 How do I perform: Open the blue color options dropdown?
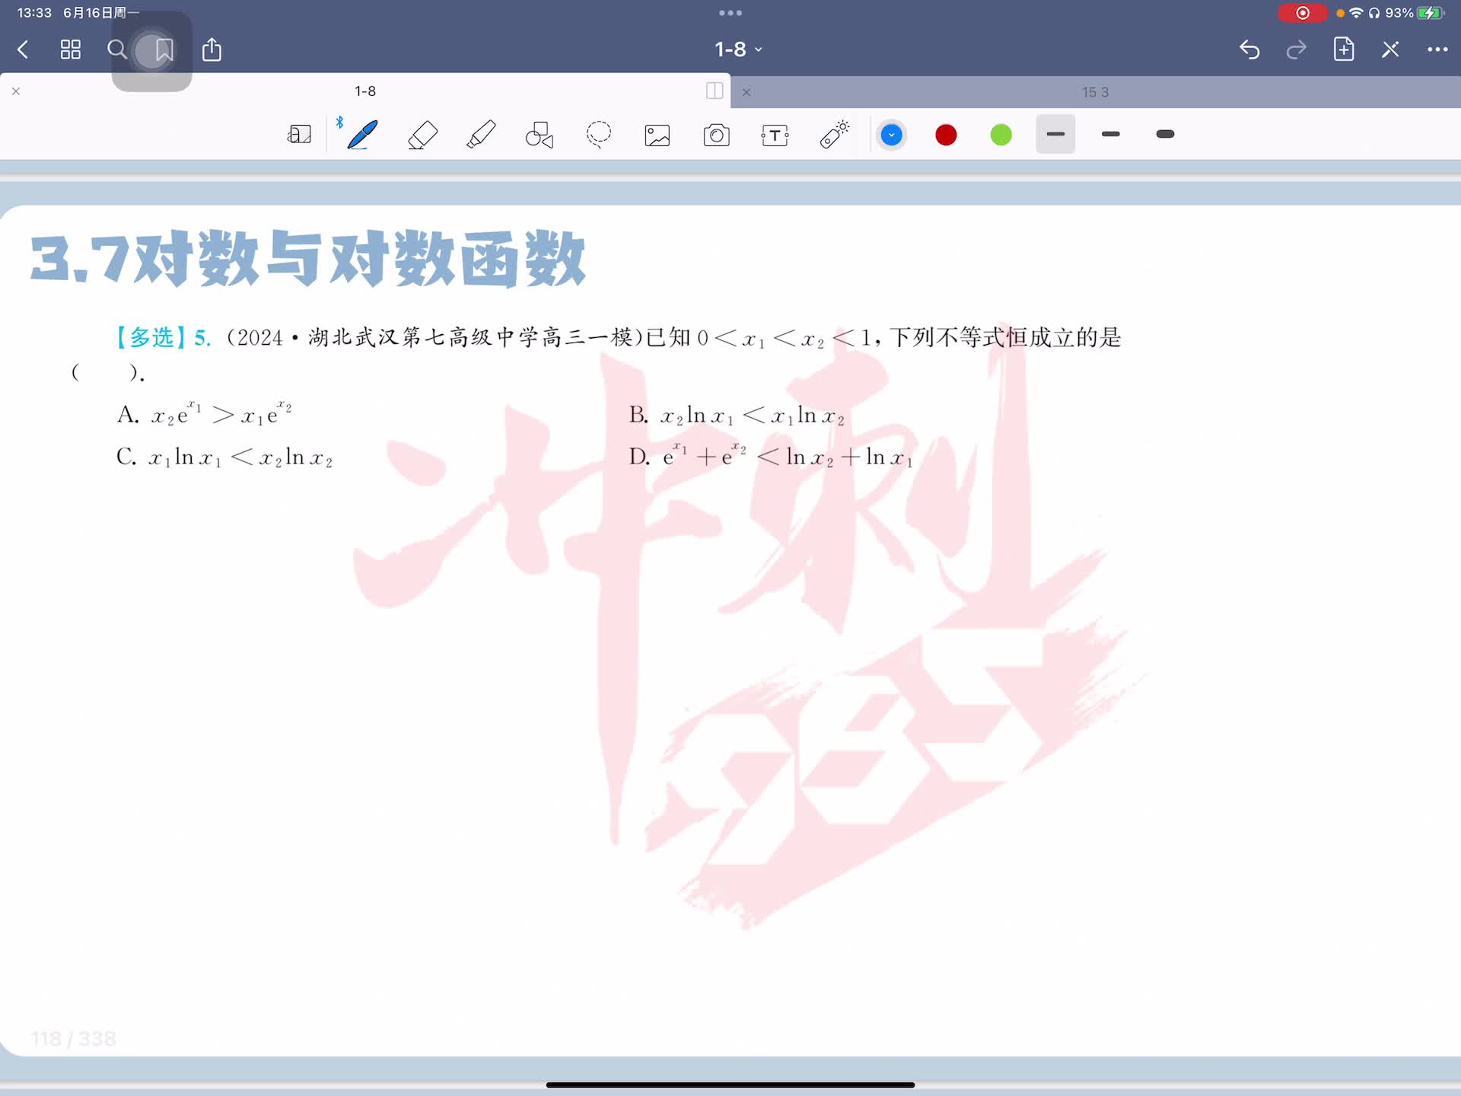891,135
